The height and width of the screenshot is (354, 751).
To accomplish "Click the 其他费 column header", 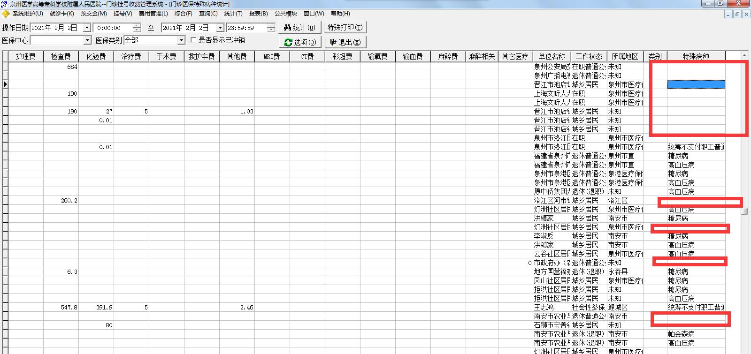I will (237, 57).
